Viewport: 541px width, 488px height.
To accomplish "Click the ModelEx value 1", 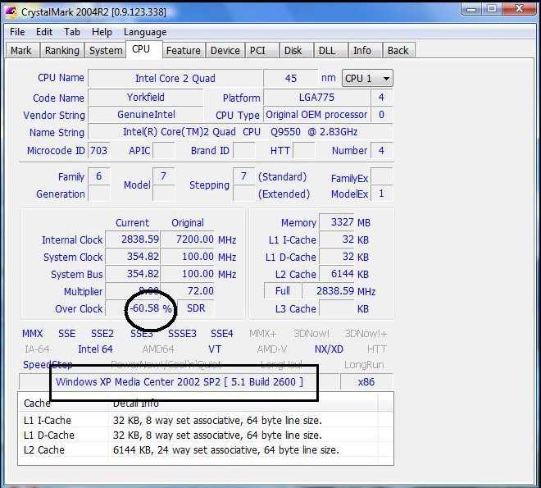I will click(x=381, y=194).
